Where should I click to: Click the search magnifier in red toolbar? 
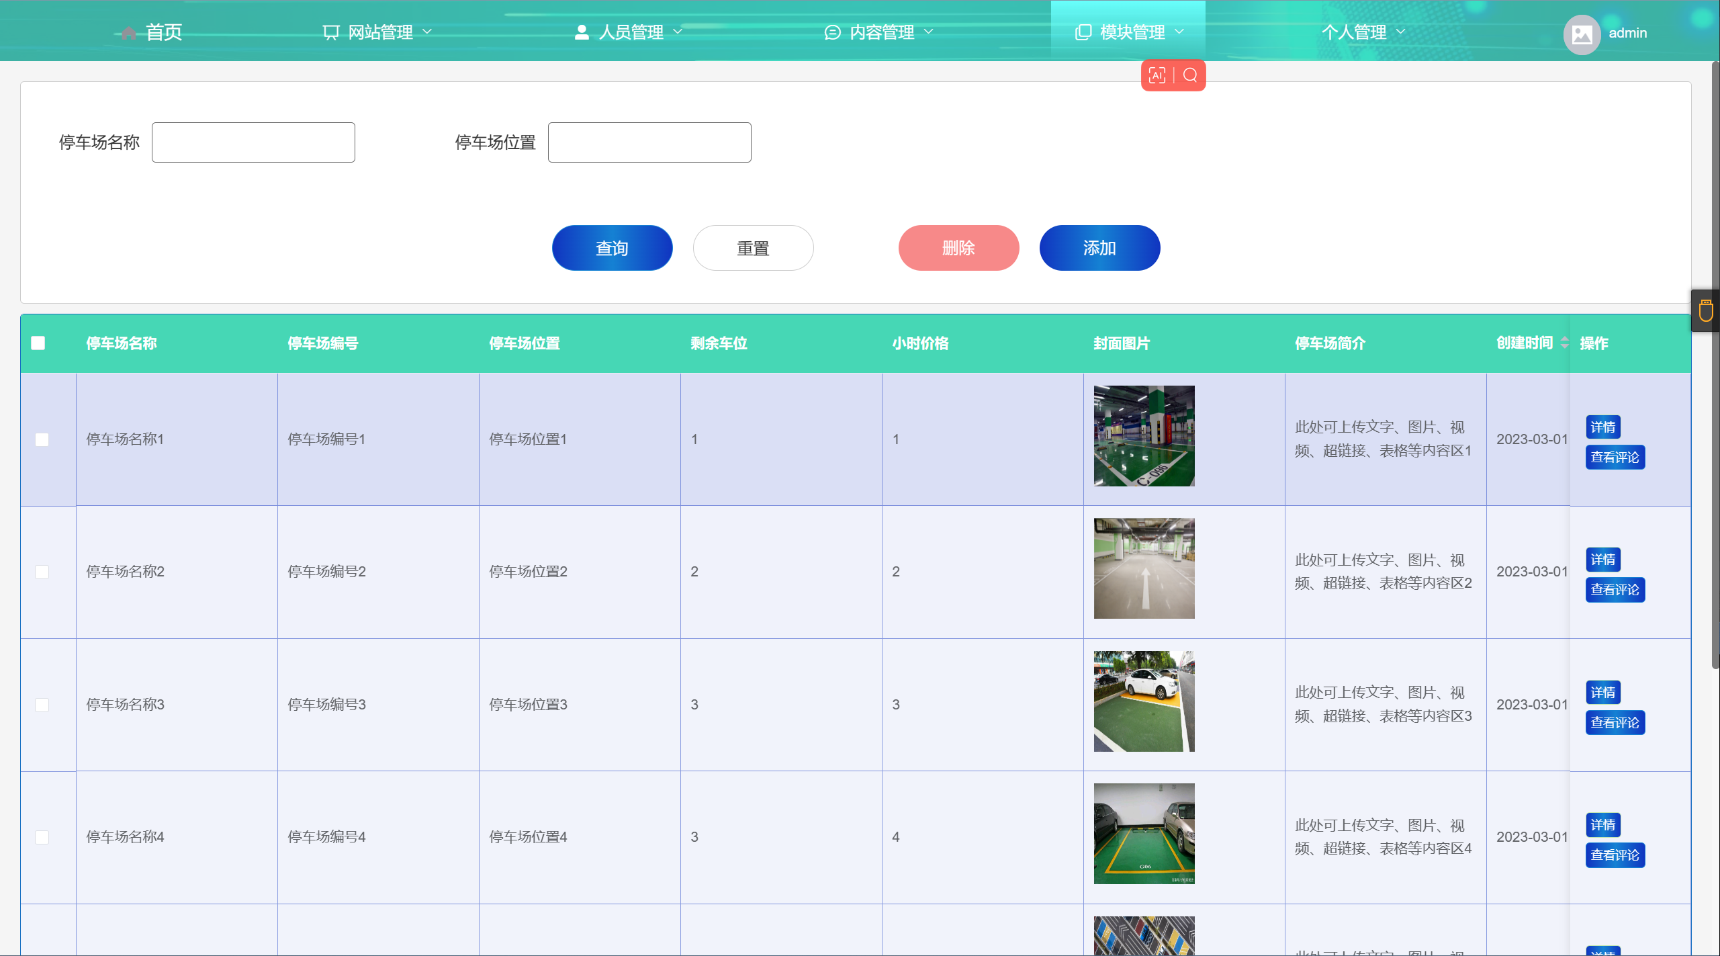coord(1190,75)
